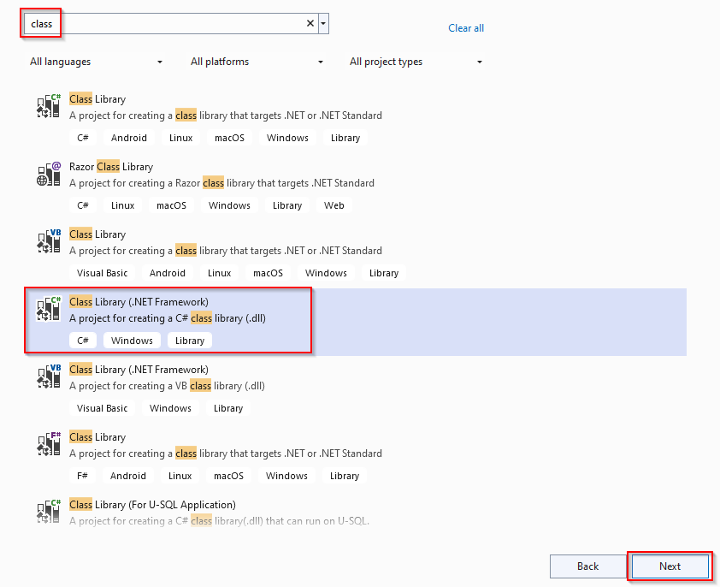
Task: Click the C# Class Library (.NET Framework) icon
Action: pyautogui.click(x=49, y=308)
